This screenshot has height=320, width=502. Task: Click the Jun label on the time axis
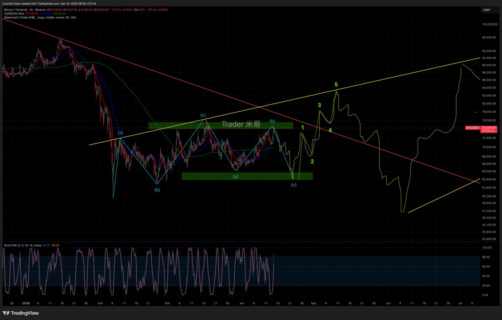point(389,303)
